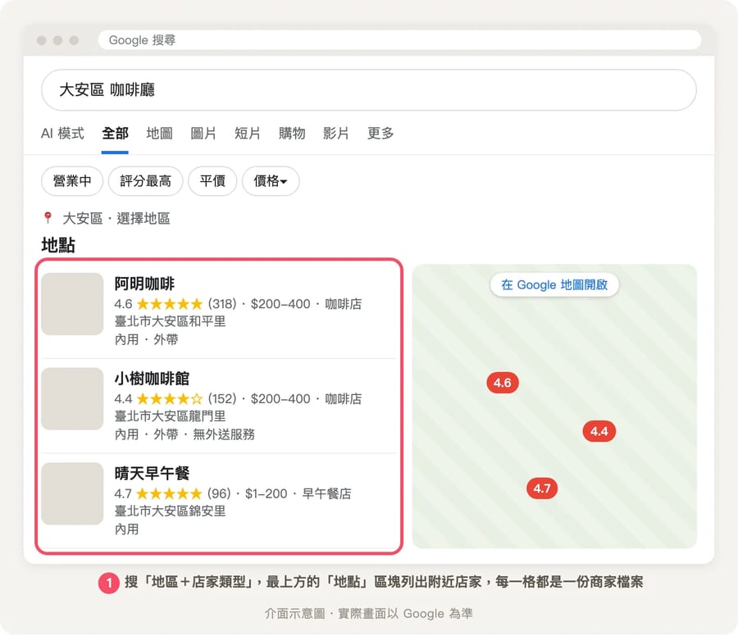Click the address 臺北市大安區錦安里
Image resolution: width=738 pixels, height=636 pixels.
170,511
